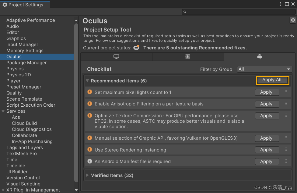This screenshot has height=193, width=297.
Task: Click the info icon for Android Manifest
Action: tap(89, 161)
